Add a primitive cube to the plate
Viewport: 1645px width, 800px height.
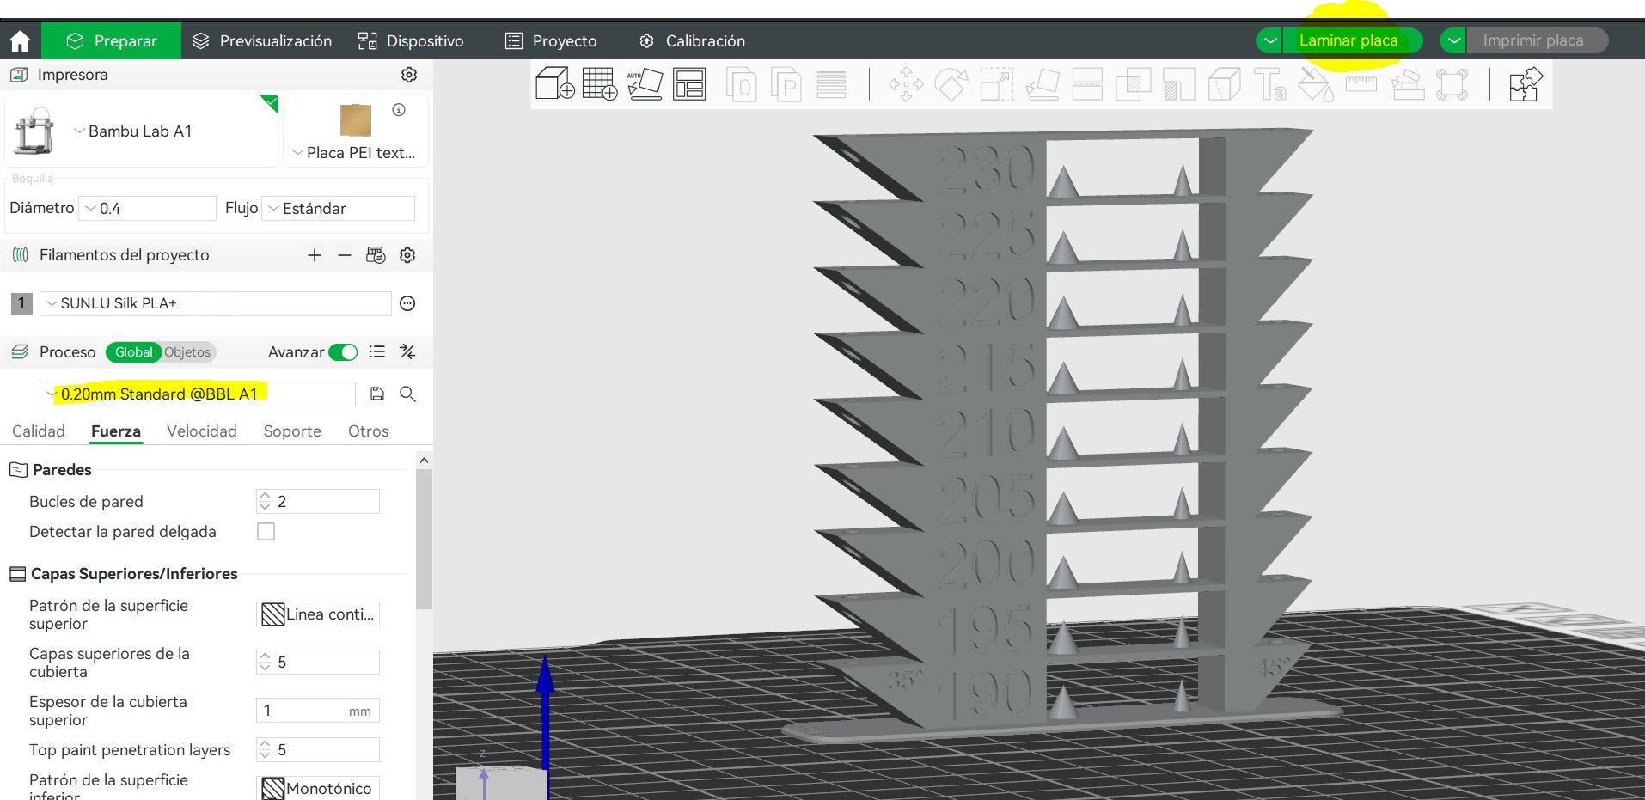click(x=554, y=83)
